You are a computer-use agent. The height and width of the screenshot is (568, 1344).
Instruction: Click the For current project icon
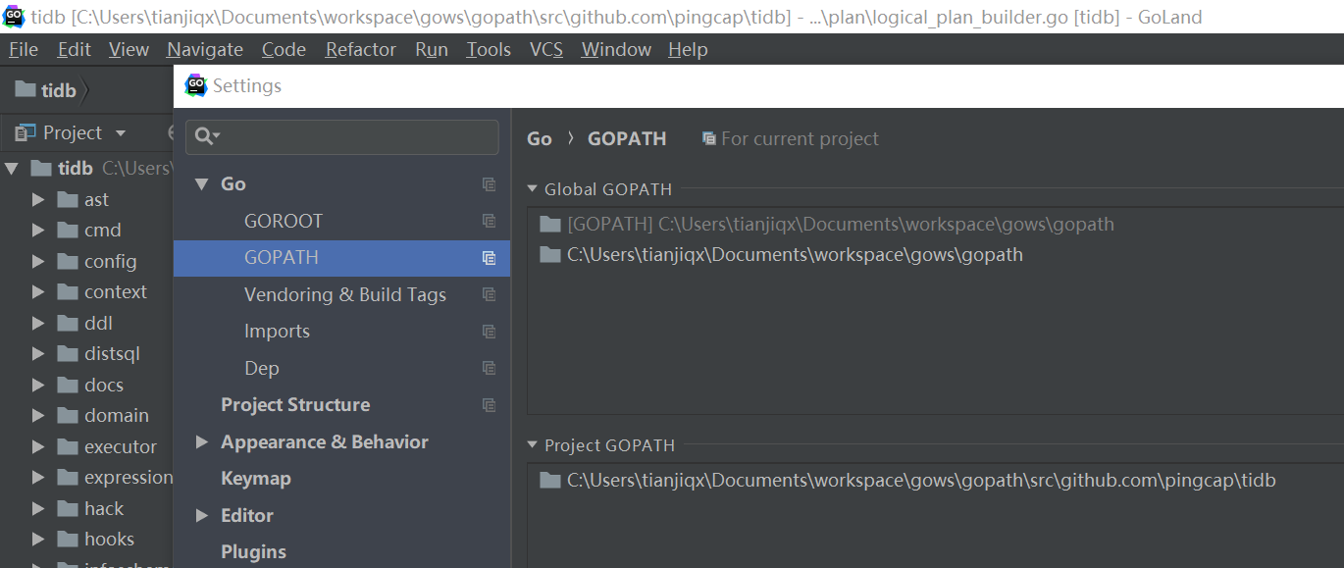(709, 138)
